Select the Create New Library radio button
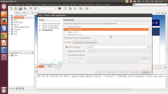 tap(67, 55)
